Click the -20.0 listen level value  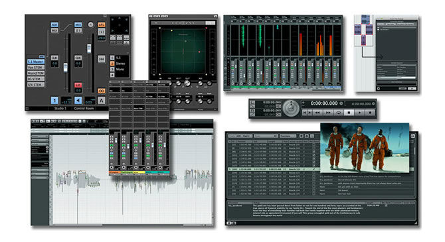tap(102, 38)
